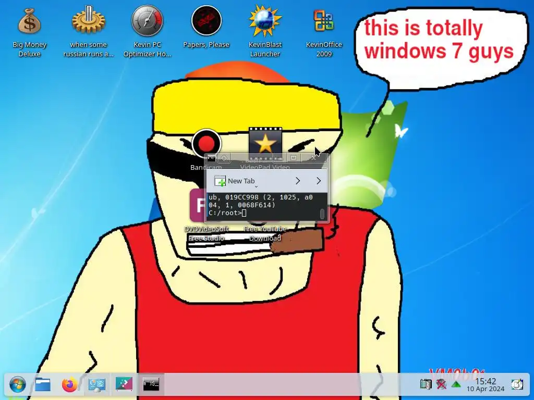
Task: Click the Windows 7 start orb
Action: pos(17,385)
